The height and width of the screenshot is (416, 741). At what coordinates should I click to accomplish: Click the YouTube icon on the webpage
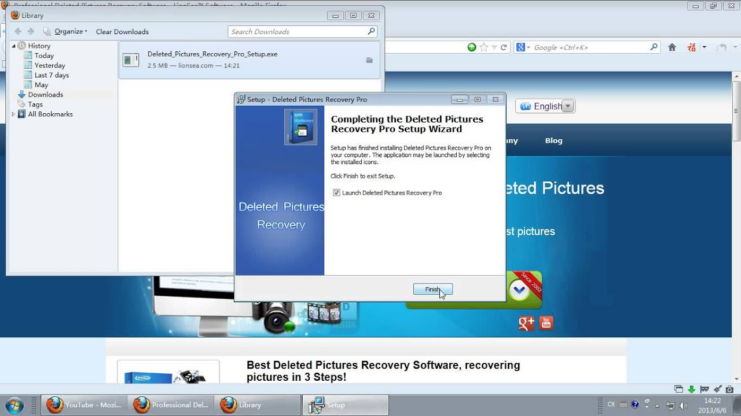(x=546, y=323)
